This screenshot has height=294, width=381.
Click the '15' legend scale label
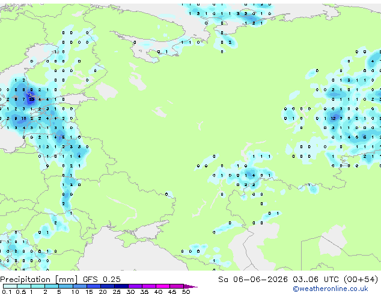click(x=89, y=292)
